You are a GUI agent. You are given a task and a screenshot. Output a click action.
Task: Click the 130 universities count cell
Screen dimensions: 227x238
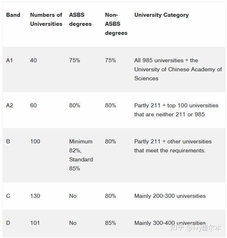35,196
